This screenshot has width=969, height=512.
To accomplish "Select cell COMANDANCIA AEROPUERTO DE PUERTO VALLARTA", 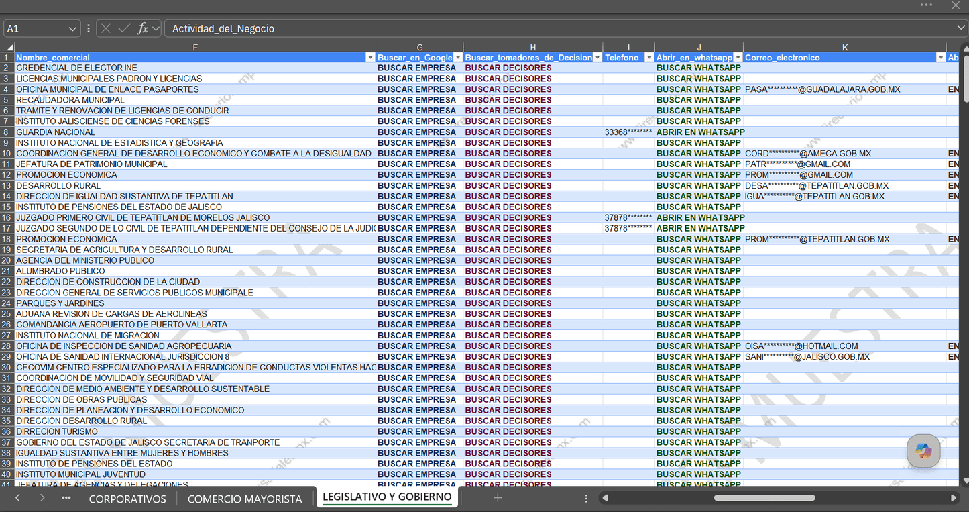I will pos(195,325).
